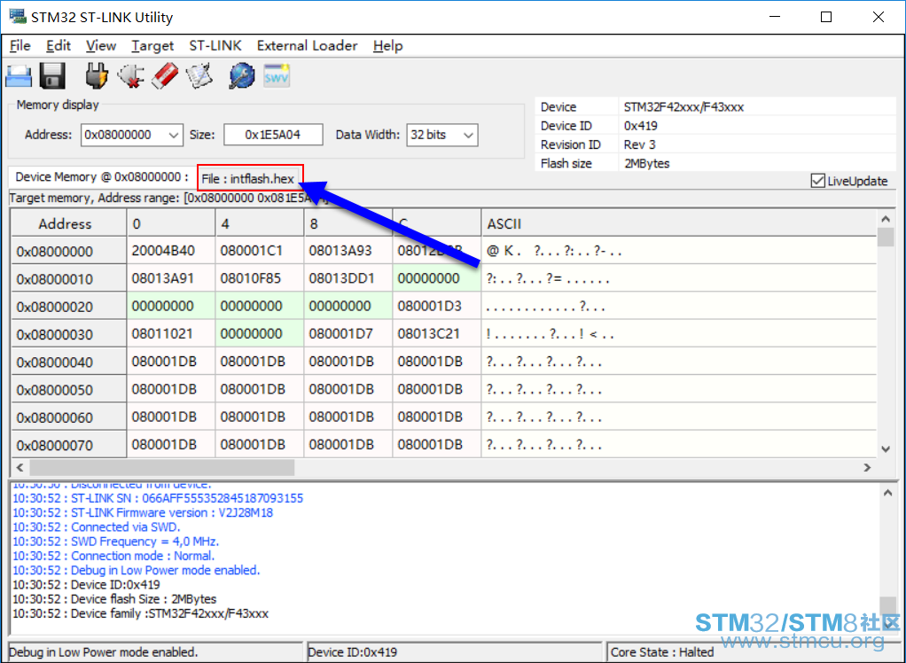Click horizontal scrollbar left arrow
This screenshot has height=663, width=906.
point(20,467)
